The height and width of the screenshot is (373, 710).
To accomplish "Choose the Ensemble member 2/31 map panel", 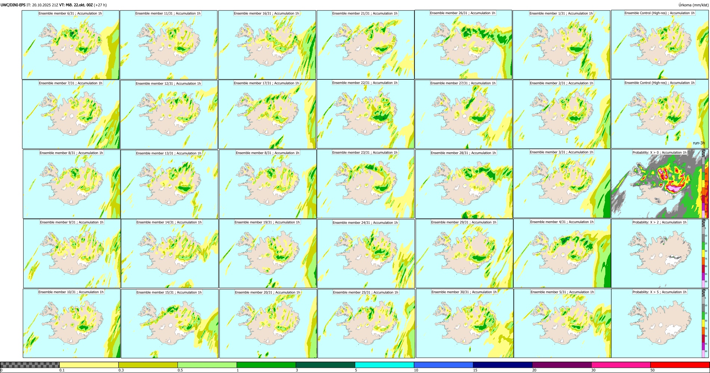I will (x=562, y=115).
